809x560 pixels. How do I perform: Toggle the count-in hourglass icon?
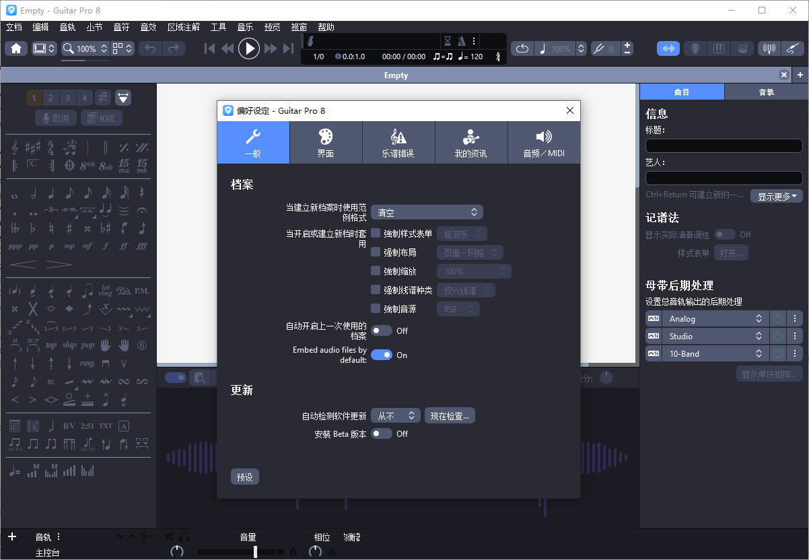pyautogui.click(x=448, y=40)
